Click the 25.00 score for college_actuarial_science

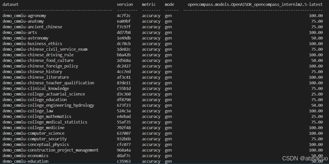[x=317, y=94]
